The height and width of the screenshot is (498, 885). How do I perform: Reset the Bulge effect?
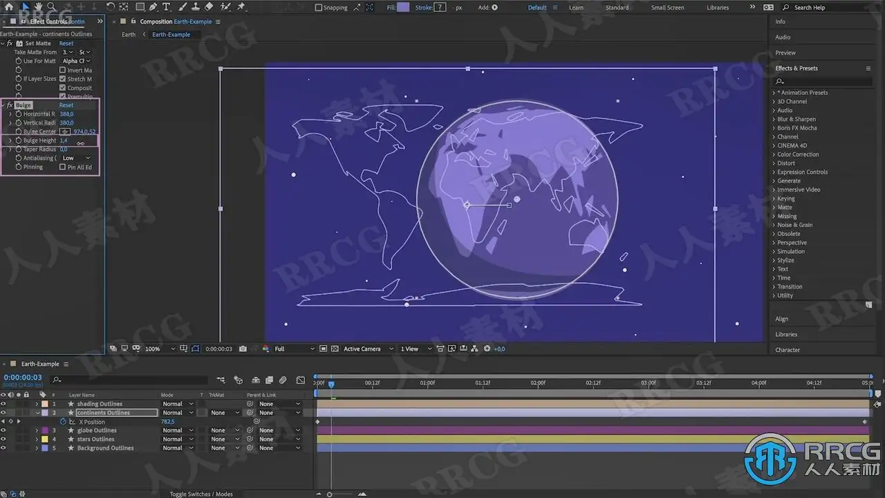coord(66,105)
